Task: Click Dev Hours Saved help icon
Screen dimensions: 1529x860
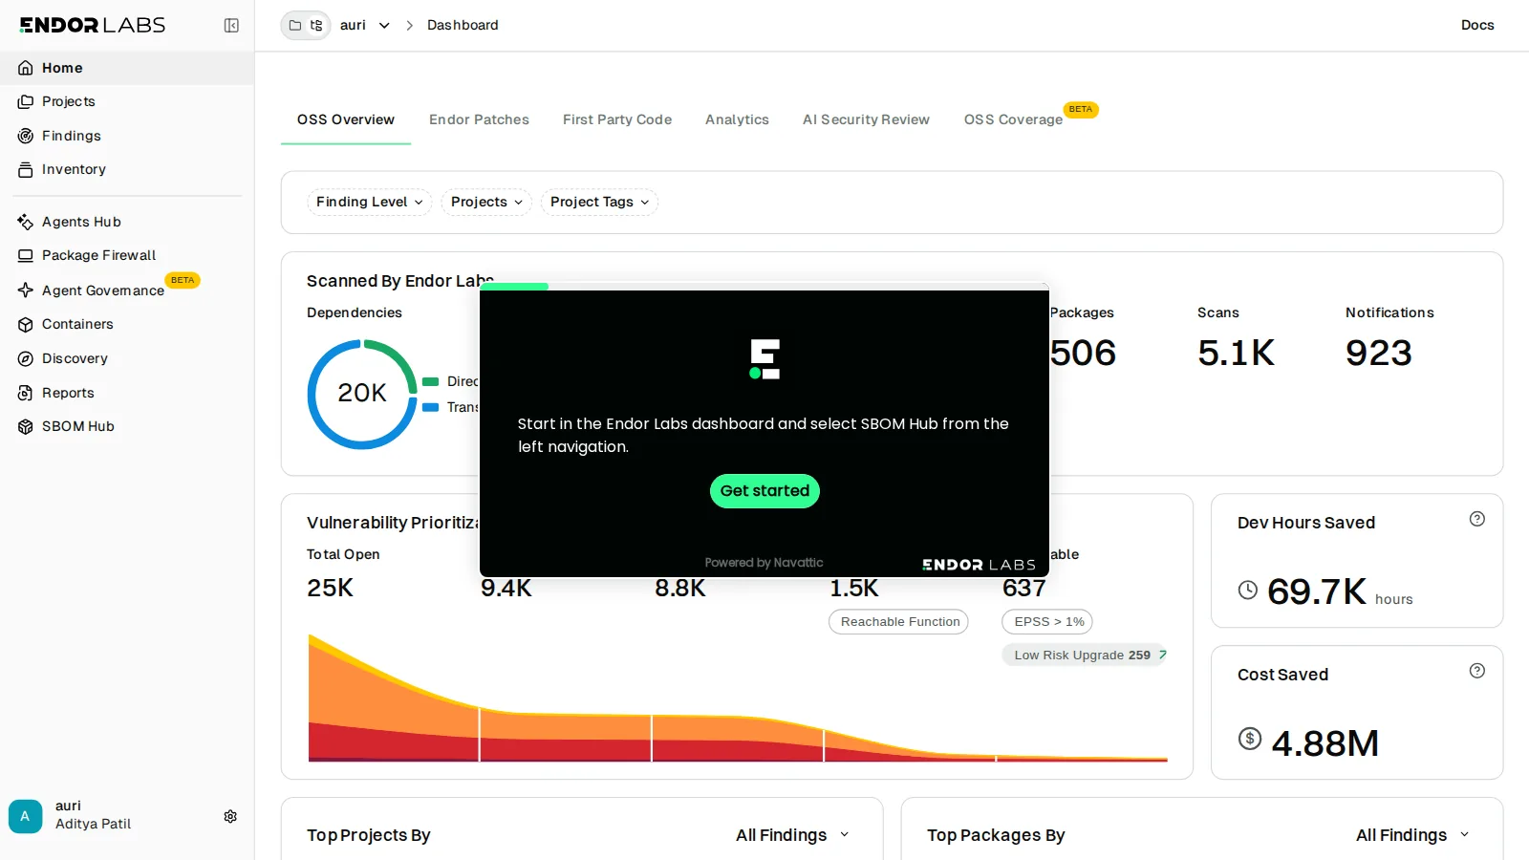Action: pyautogui.click(x=1477, y=519)
